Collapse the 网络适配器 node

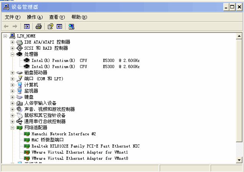click(x=12, y=128)
